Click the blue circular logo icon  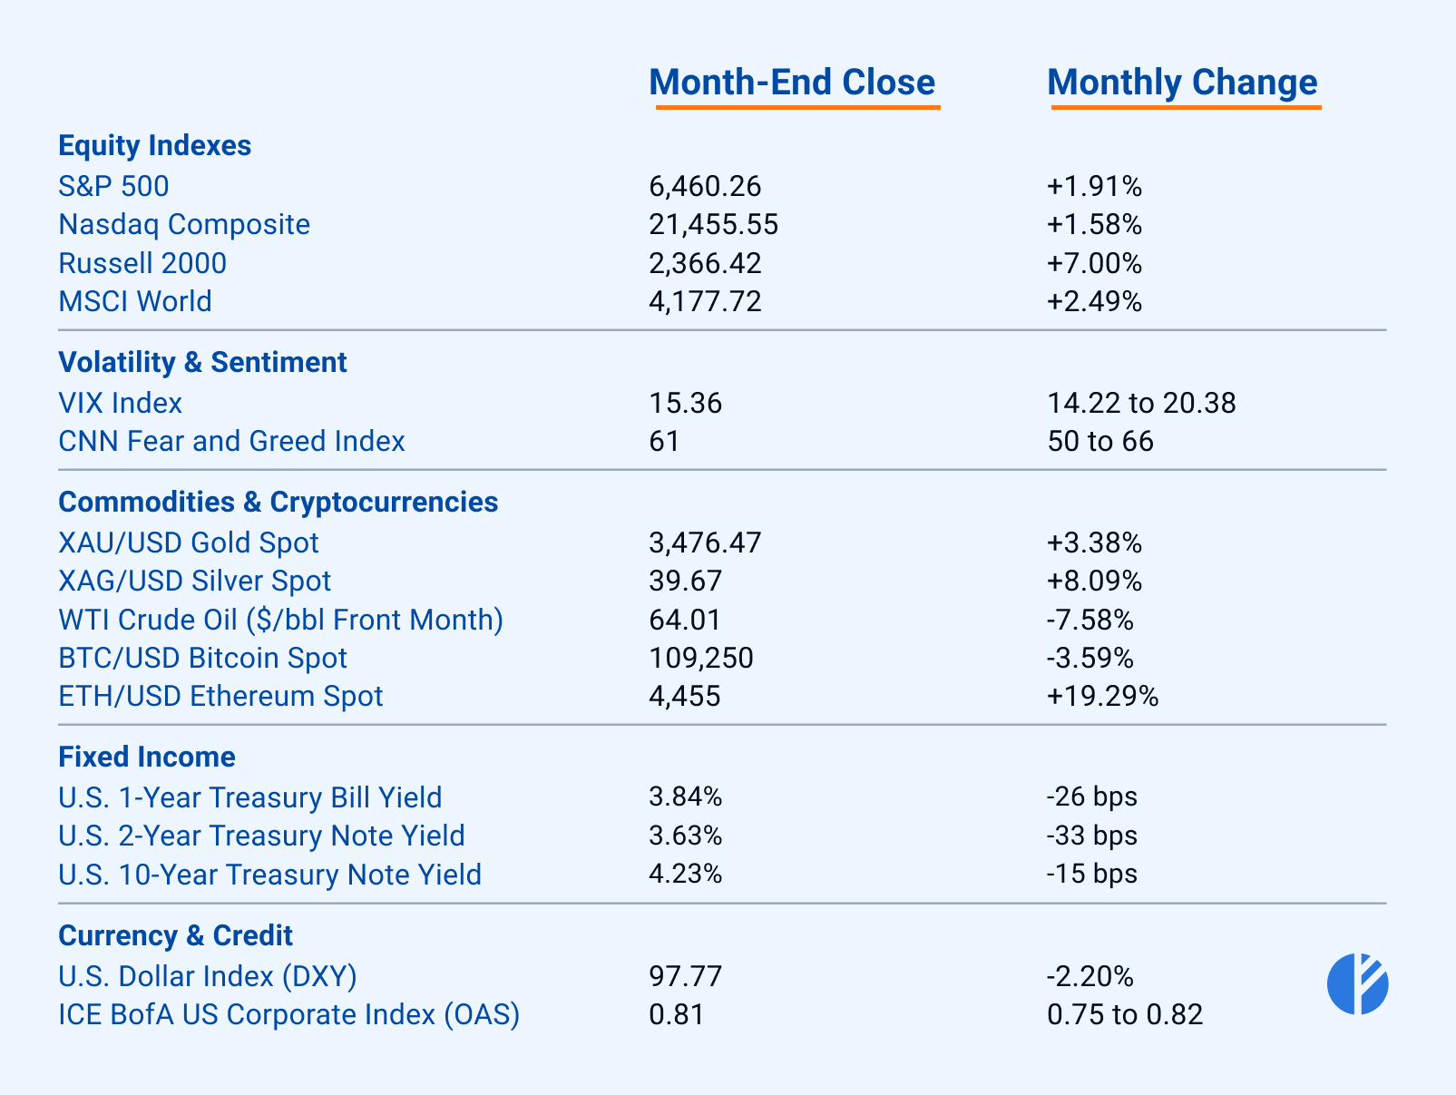coord(1357,983)
